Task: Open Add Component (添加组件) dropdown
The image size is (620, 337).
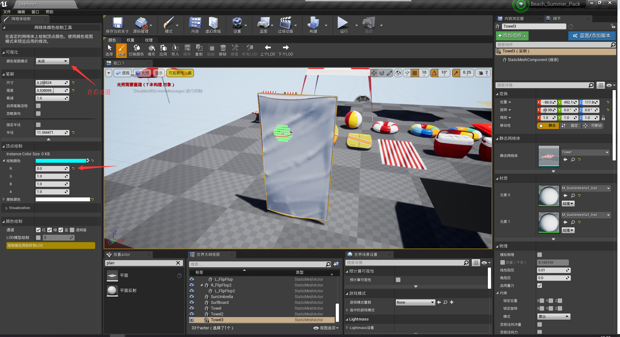Action: pos(512,36)
